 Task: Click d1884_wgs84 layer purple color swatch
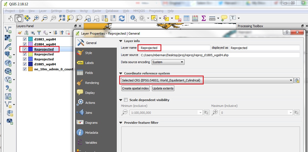pos(30,44)
